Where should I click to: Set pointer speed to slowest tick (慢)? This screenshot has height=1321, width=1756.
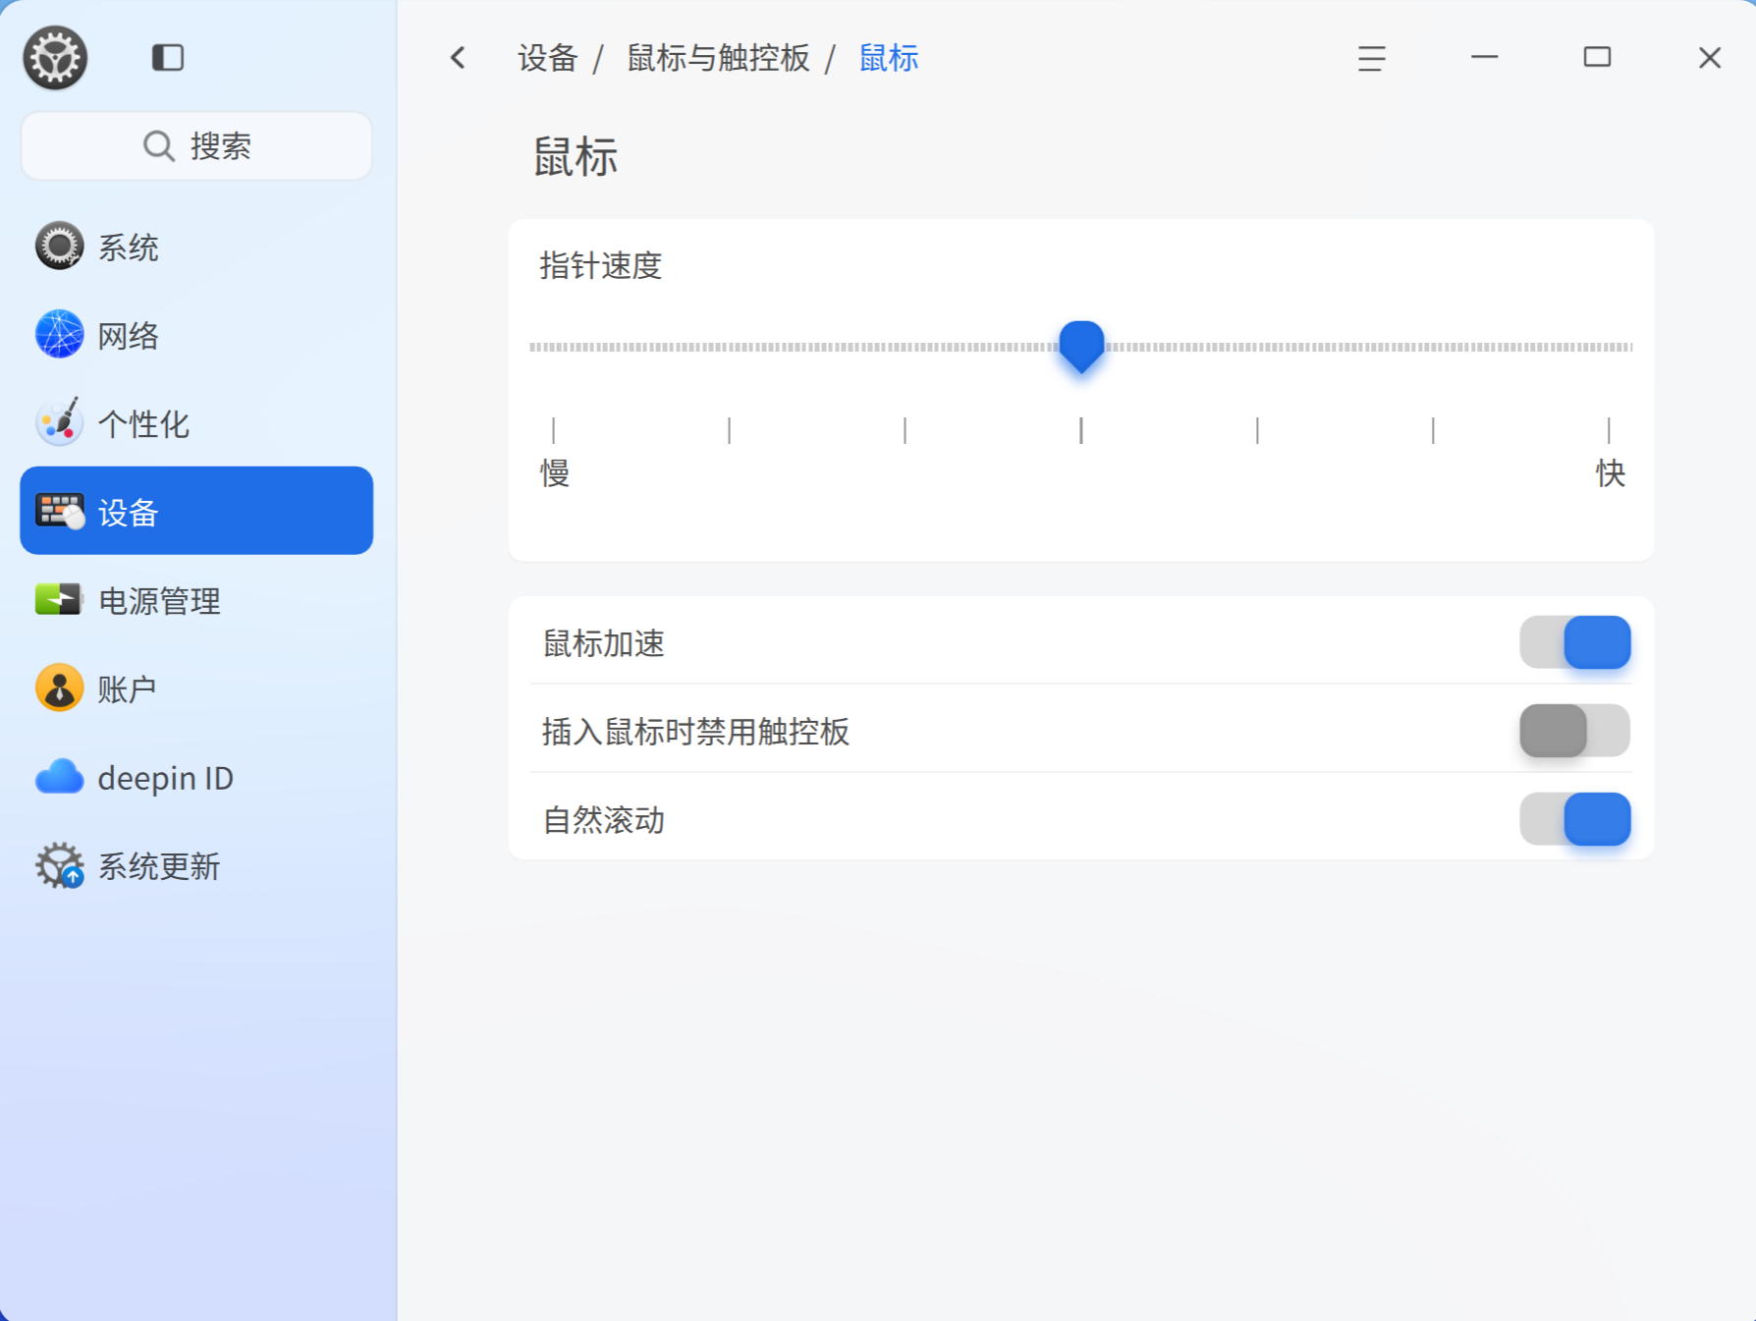pyautogui.click(x=554, y=430)
